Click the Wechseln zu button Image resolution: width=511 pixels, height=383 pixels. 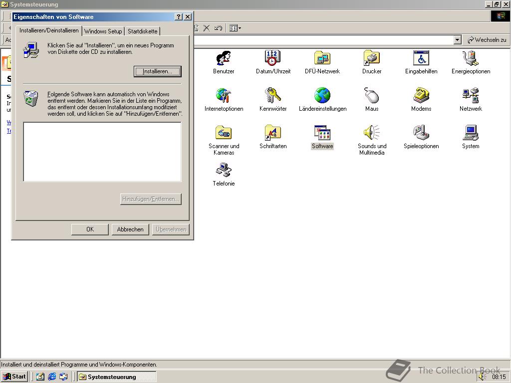[487, 40]
